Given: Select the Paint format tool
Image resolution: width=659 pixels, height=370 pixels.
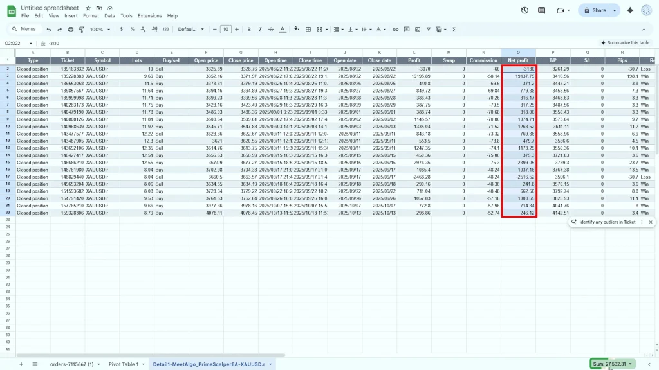Looking at the screenshot, I should point(81,30).
